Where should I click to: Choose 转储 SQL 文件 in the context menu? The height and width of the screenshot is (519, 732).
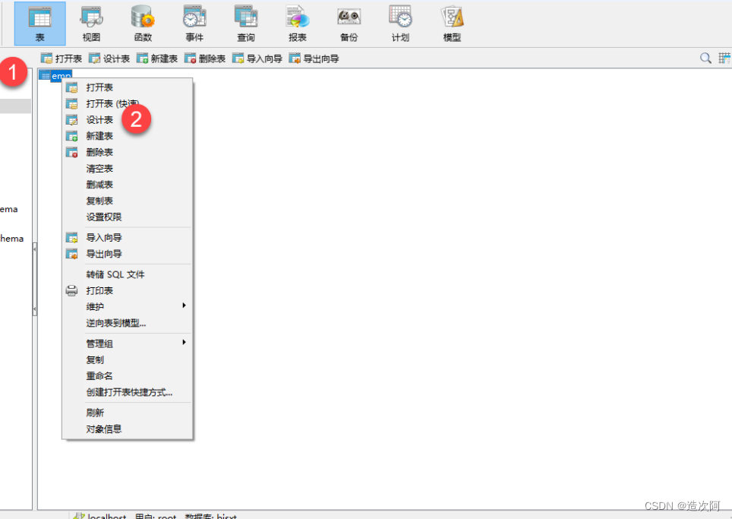(128, 274)
